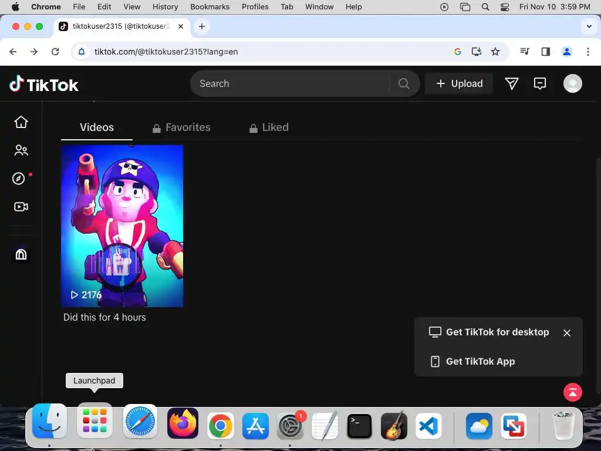Close the tiktokuser2315 tab
The height and width of the screenshot is (451, 601).
tap(181, 26)
